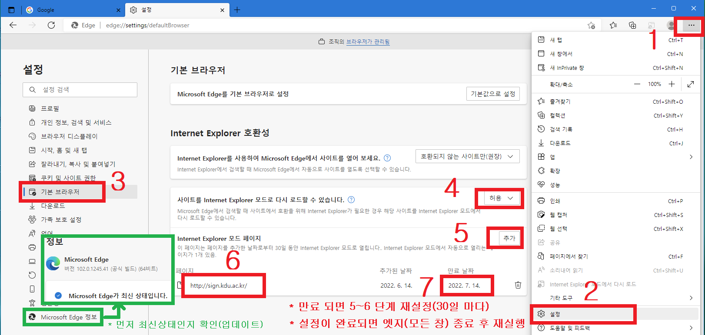Select 기본 브라우저 in sidebar
Viewport: 705px width, 335px height.
[80, 192]
